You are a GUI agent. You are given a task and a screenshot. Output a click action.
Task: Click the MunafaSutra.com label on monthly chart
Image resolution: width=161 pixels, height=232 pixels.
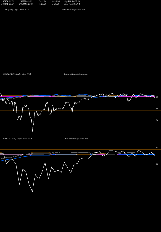point(80,139)
